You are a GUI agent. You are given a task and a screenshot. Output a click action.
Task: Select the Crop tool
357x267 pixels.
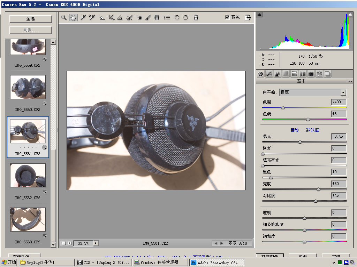click(111, 17)
